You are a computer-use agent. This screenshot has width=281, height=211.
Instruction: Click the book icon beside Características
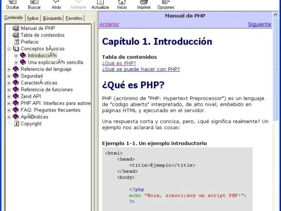coord(16,83)
